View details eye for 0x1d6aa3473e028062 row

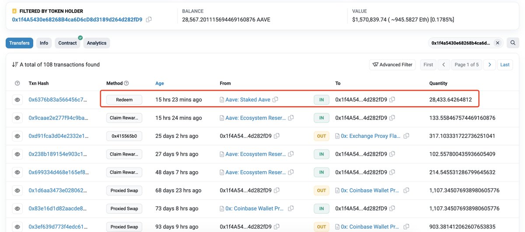(x=17, y=191)
